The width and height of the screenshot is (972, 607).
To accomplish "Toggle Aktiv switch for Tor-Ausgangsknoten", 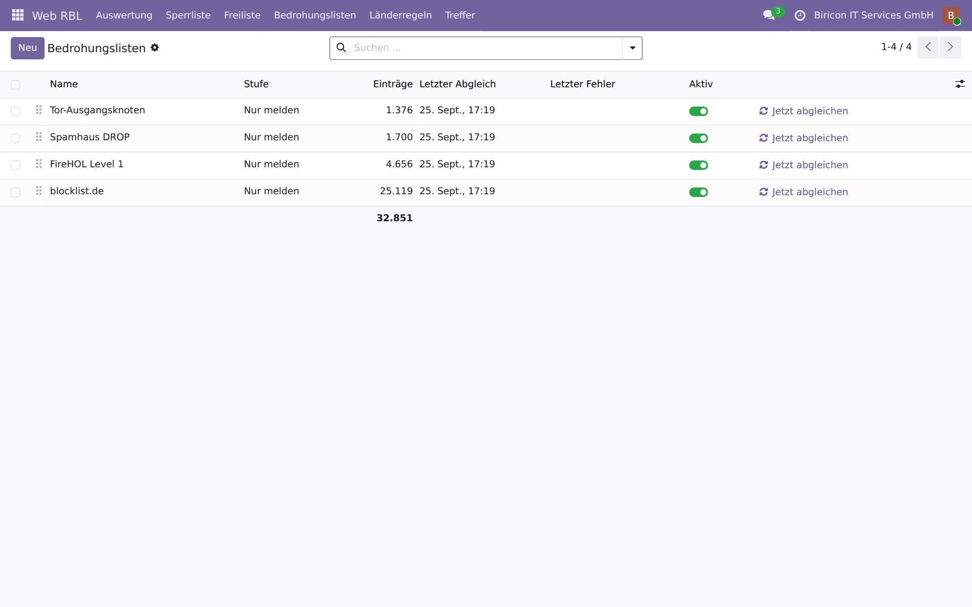I will [699, 111].
